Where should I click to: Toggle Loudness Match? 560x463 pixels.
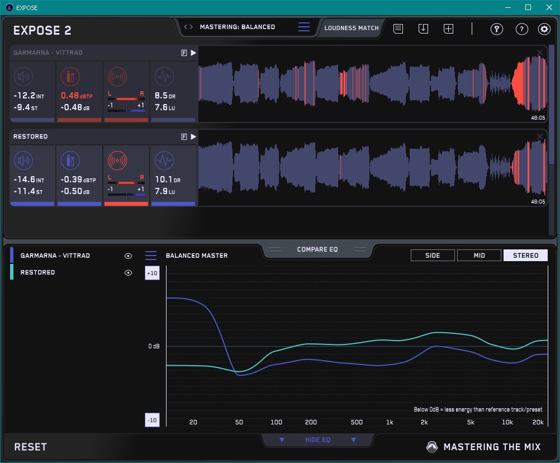[x=351, y=28]
